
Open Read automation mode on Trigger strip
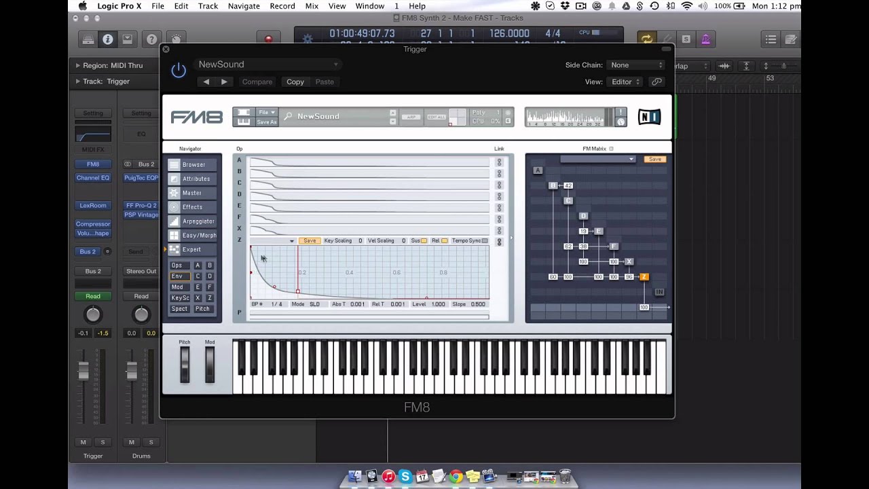click(x=93, y=296)
